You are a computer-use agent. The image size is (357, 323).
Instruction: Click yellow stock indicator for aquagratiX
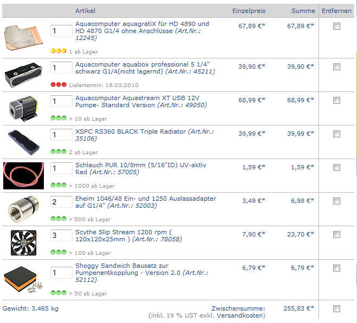(59, 51)
